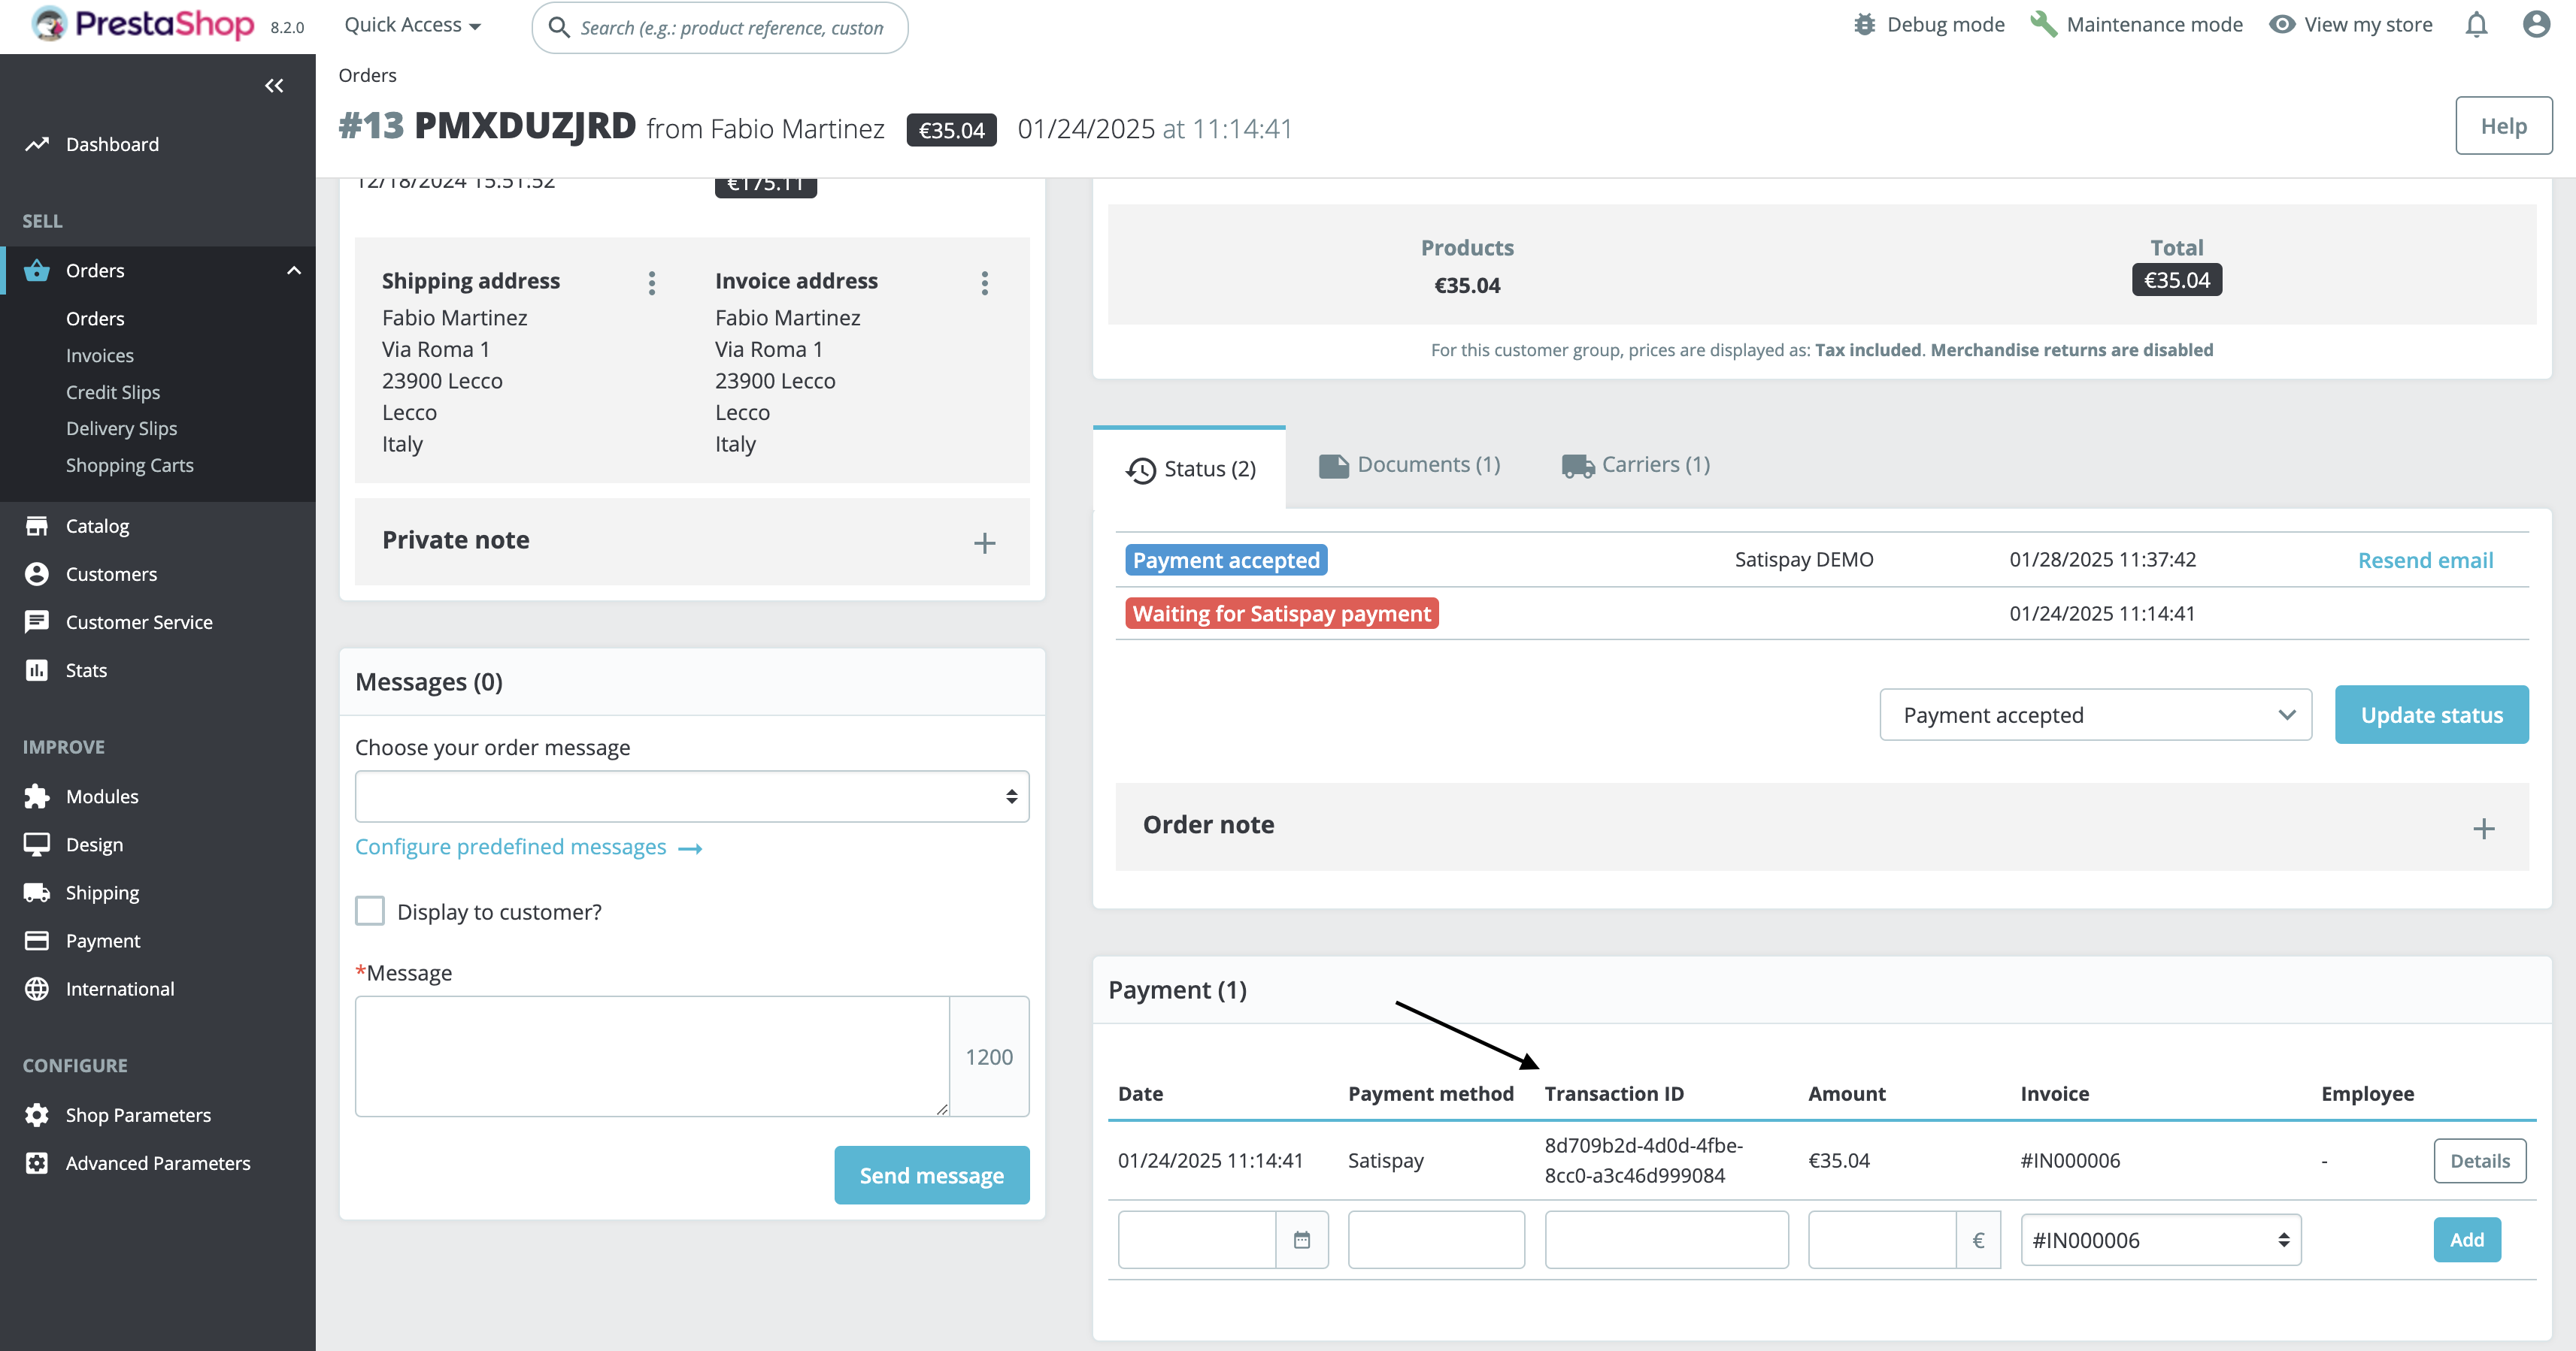
Task: Click the payment date calendar icon
Action: tap(1301, 1240)
